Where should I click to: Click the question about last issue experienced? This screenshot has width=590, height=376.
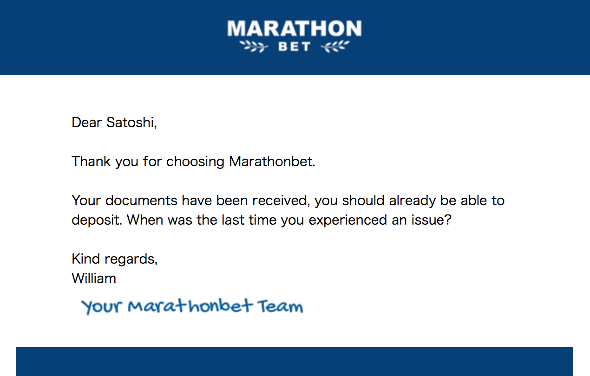pyautogui.click(x=289, y=220)
